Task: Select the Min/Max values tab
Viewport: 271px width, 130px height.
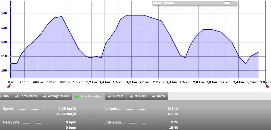Action: pos(91,96)
